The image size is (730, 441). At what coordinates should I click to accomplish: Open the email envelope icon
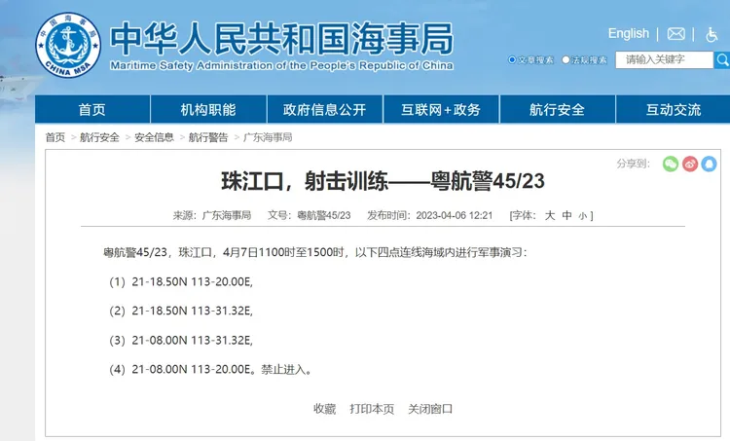pyautogui.click(x=676, y=34)
